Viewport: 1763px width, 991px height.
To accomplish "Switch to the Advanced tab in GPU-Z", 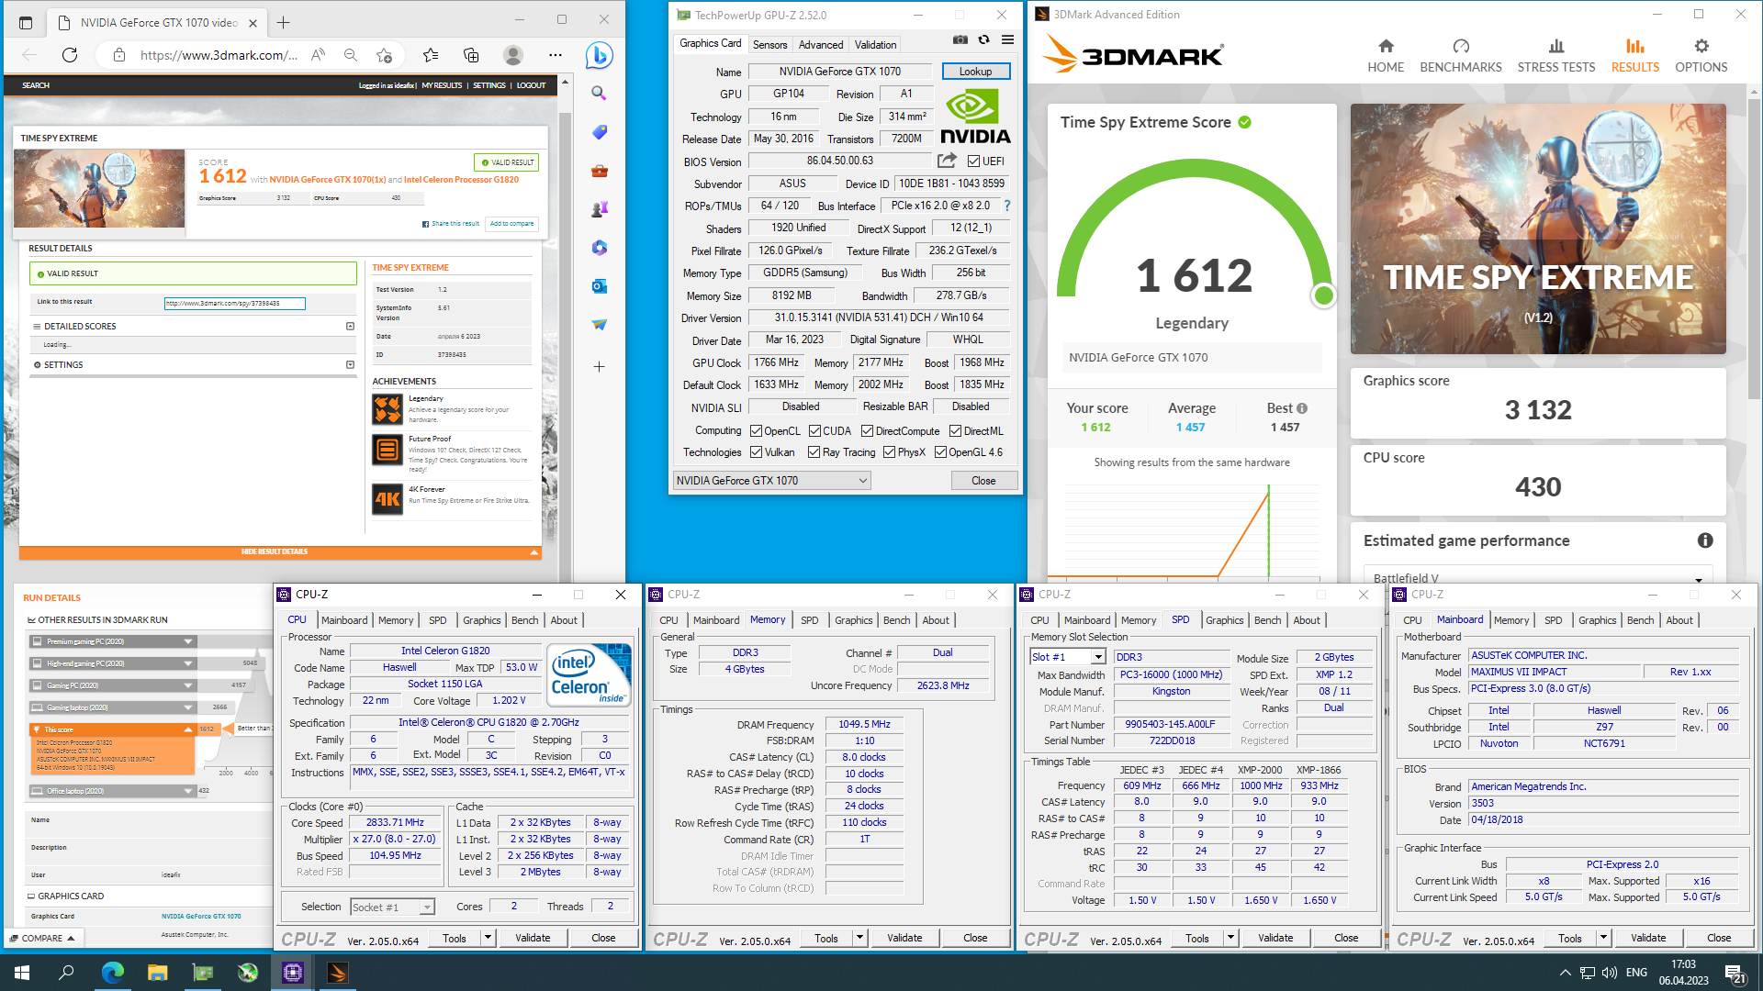I will [821, 44].
